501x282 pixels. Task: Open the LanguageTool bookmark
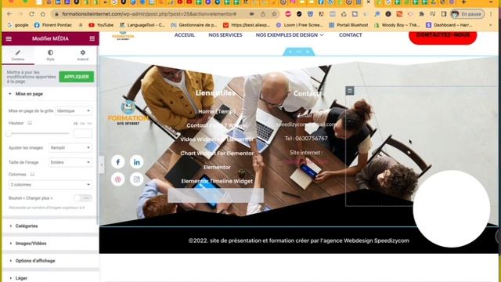point(142,25)
